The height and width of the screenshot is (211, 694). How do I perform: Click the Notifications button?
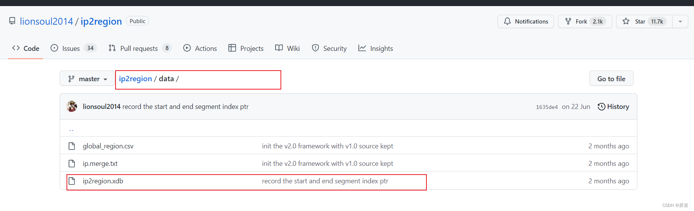click(526, 22)
